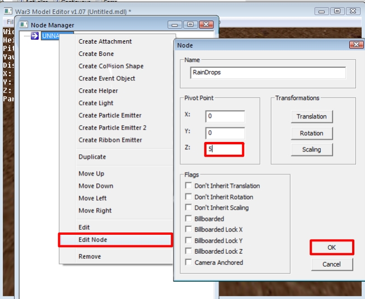Open the Rotation transformation button
This screenshot has width=365, height=299.
coord(312,133)
